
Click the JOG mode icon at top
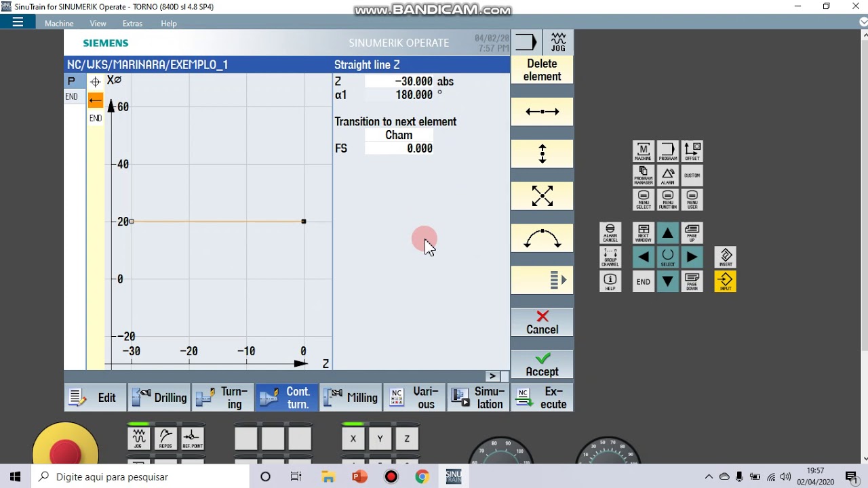tap(559, 42)
